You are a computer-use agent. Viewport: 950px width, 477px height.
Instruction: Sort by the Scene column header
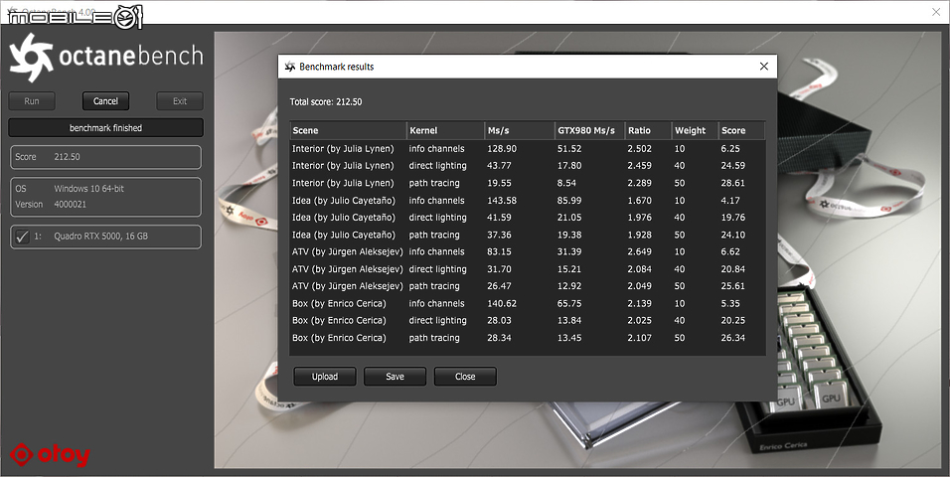pyautogui.click(x=349, y=130)
